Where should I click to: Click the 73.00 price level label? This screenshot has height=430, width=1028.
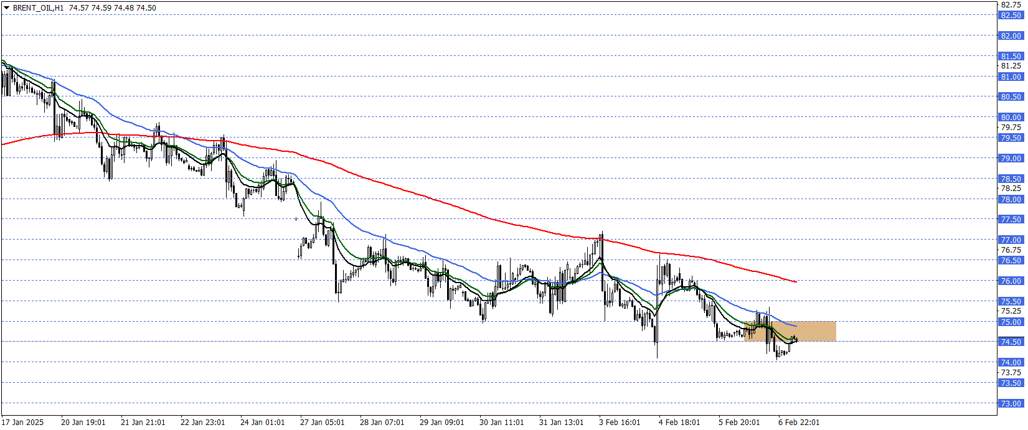point(1011,403)
